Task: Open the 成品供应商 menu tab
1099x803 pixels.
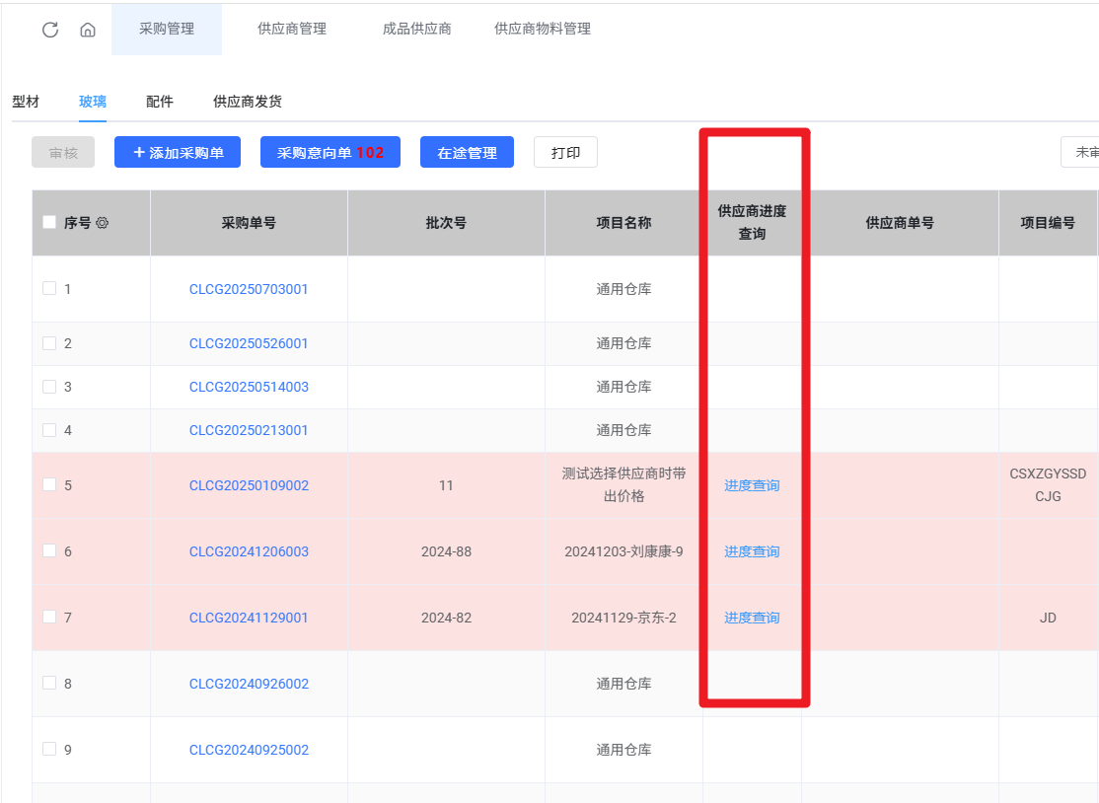Action: (x=416, y=30)
